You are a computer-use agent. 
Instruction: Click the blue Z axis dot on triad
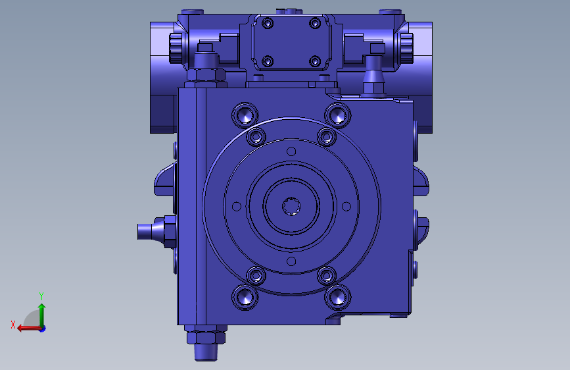(x=43, y=329)
